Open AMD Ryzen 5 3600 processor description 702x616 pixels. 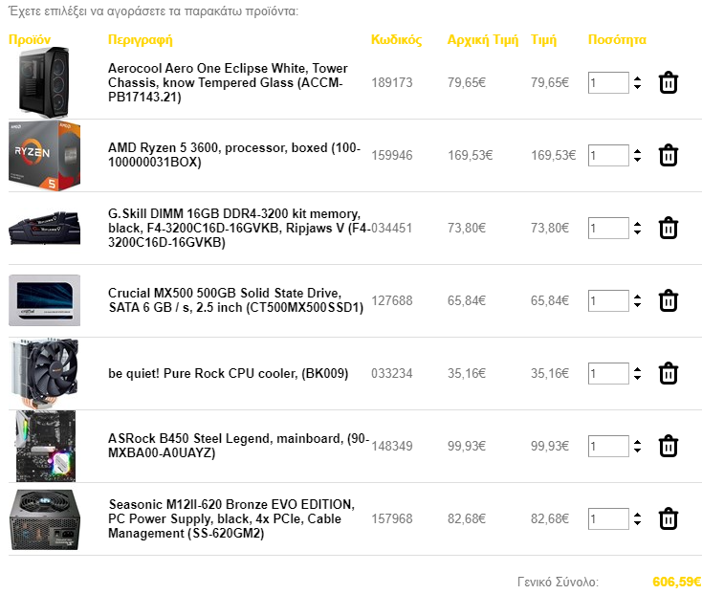click(234, 155)
